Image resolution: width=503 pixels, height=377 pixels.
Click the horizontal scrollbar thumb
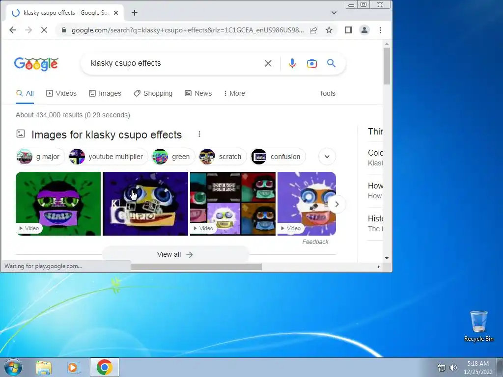[x=196, y=267]
